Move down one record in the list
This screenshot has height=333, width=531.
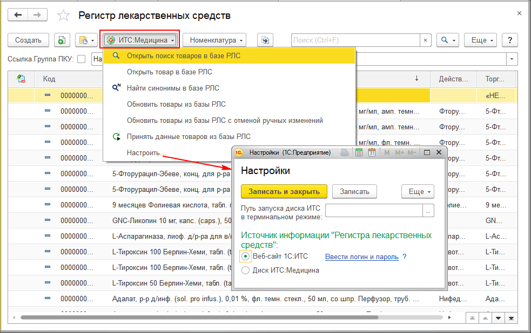click(498, 318)
